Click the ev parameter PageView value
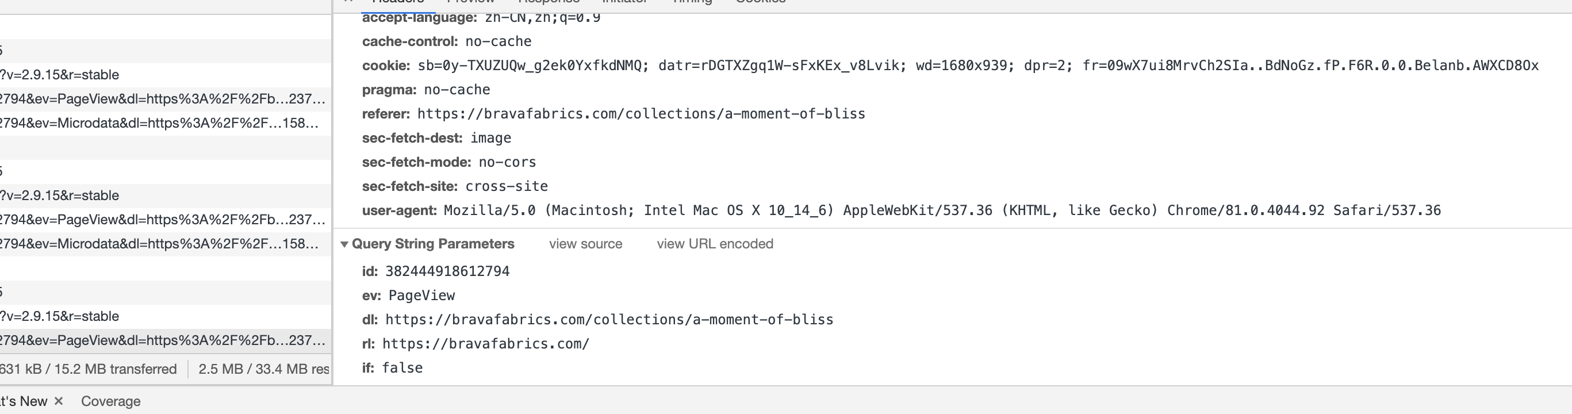Viewport: 1572px width, 414px height. pyautogui.click(x=421, y=296)
